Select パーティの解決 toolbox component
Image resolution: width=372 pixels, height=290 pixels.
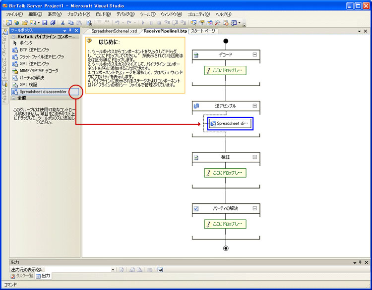(x=45, y=78)
